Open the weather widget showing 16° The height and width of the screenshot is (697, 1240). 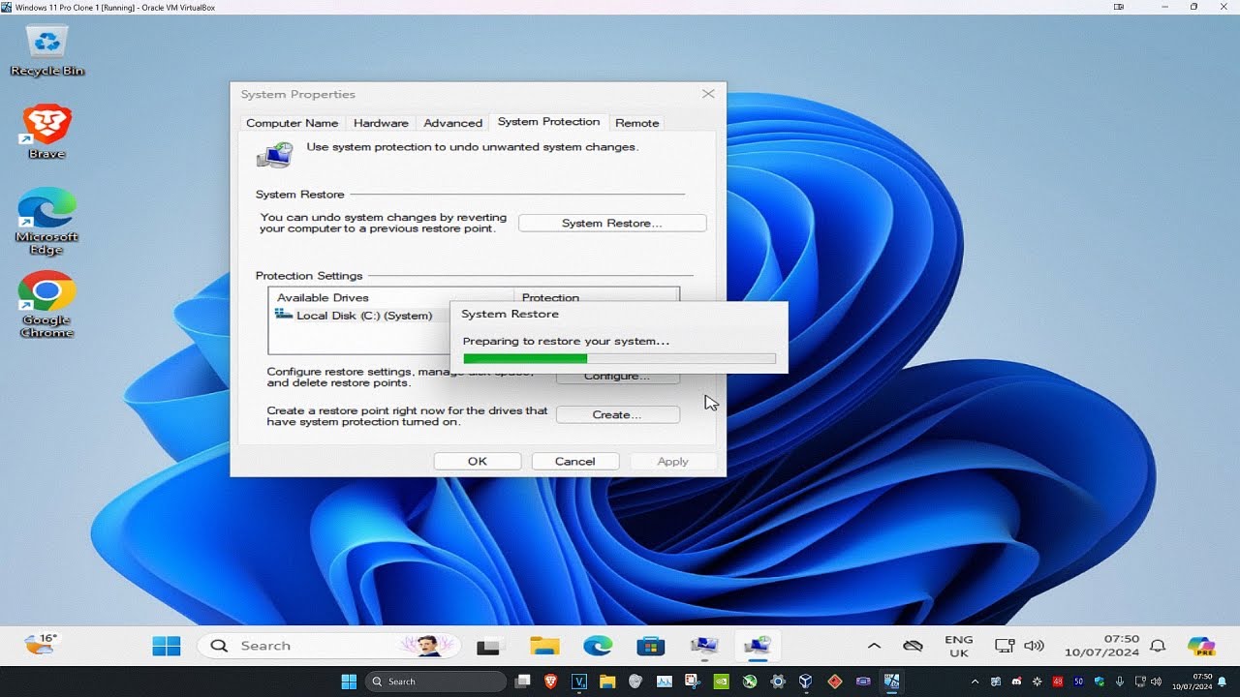[x=41, y=644]
